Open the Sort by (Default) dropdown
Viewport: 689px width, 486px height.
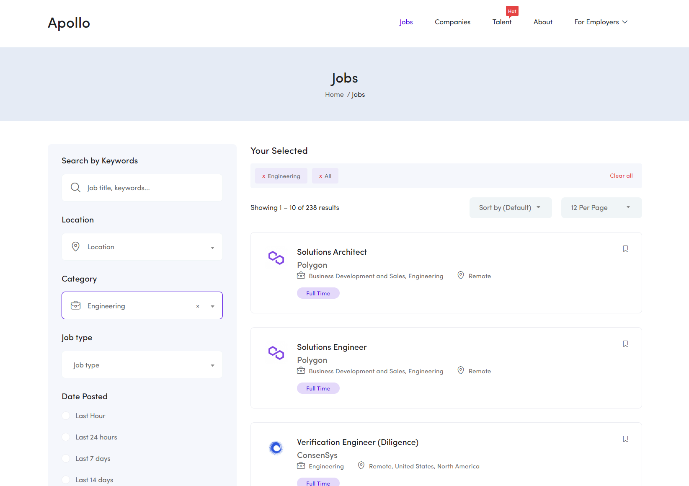point(511,208)
